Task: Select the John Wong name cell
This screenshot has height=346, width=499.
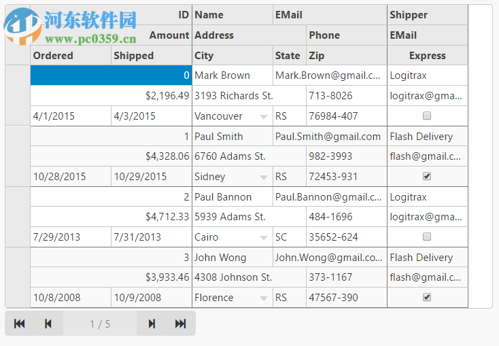Action: tap(233, 257)
